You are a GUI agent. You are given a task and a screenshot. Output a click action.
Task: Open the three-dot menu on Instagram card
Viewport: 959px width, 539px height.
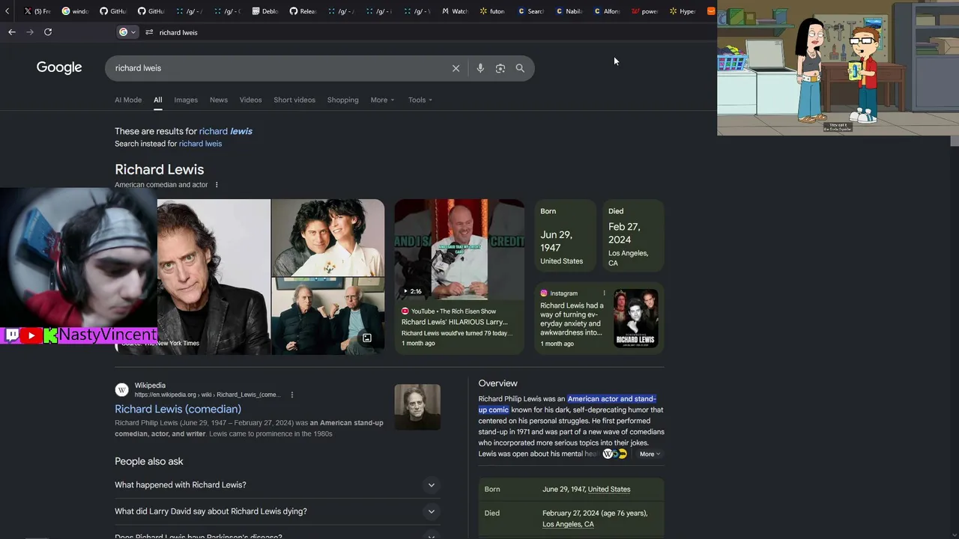[604, 293]
